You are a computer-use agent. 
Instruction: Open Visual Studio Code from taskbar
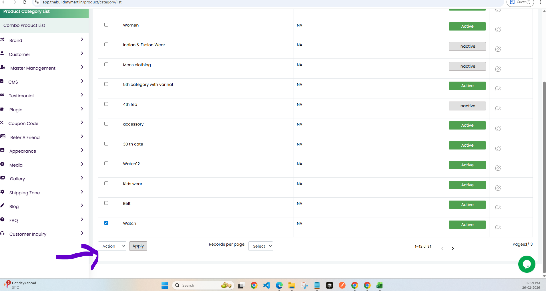click(266, 285)
